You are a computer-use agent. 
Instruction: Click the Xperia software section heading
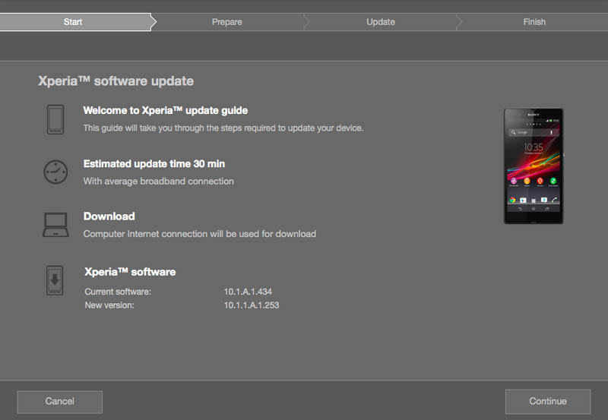click(x=130, y=272)
